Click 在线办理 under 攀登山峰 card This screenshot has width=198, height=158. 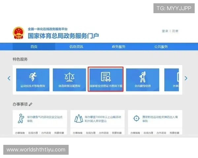91,133
